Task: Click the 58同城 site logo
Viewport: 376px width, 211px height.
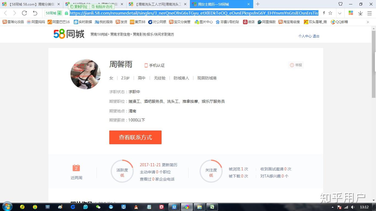Action: click(69, 34)
